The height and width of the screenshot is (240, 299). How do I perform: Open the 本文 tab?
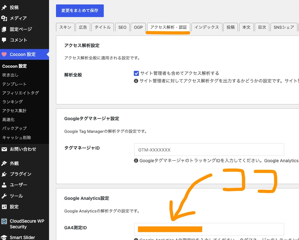pos(246,27)
